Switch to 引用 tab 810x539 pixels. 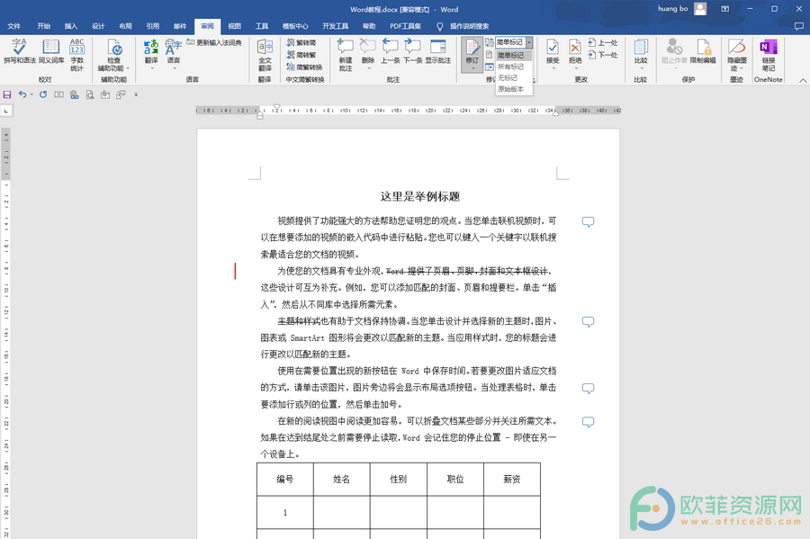point(153,26)
